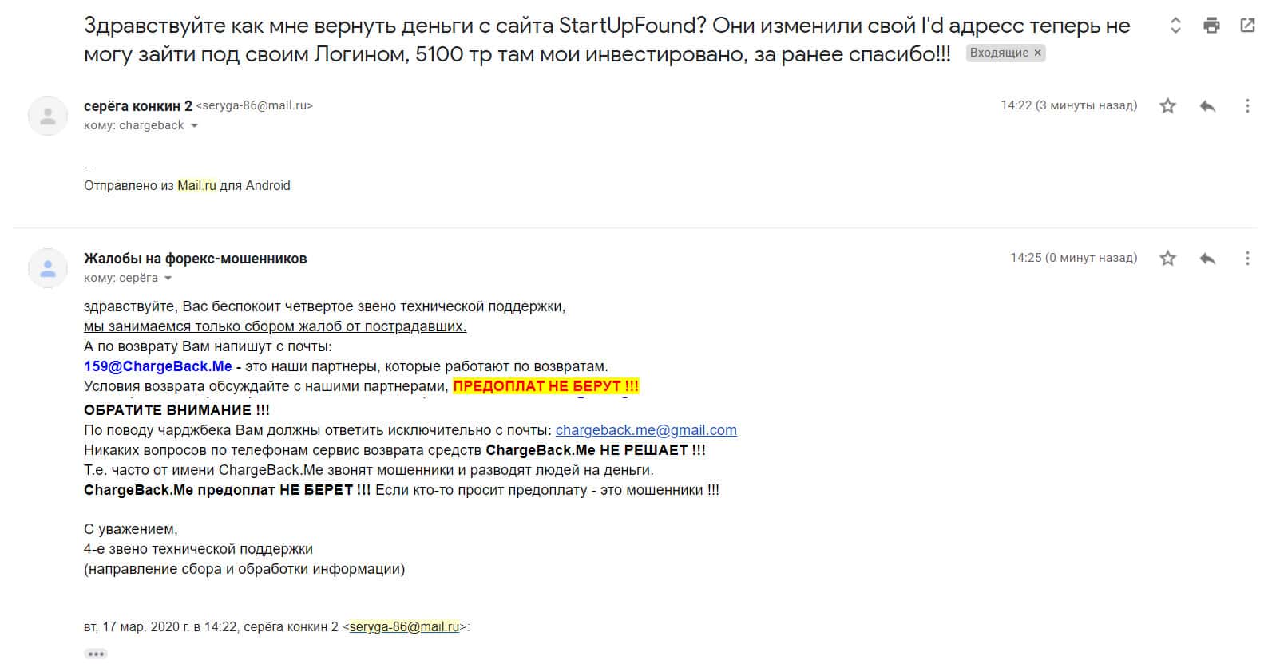Click the quoted seryga-86@mail.ru address link
Image resolution: width=1272 pixels, height=664 pixels.
[404, 627]
